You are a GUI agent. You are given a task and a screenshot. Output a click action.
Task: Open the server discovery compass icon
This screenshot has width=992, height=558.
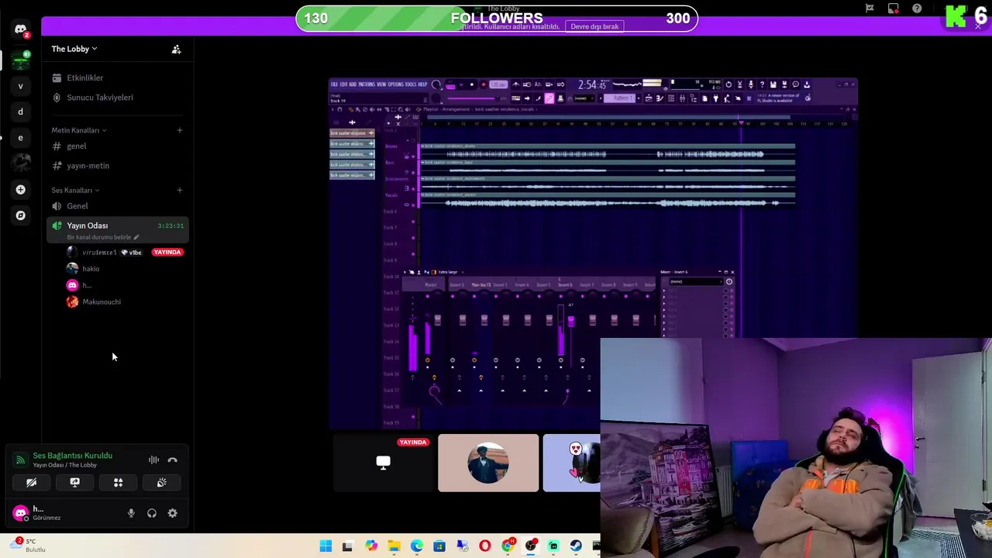coord(21,215)
